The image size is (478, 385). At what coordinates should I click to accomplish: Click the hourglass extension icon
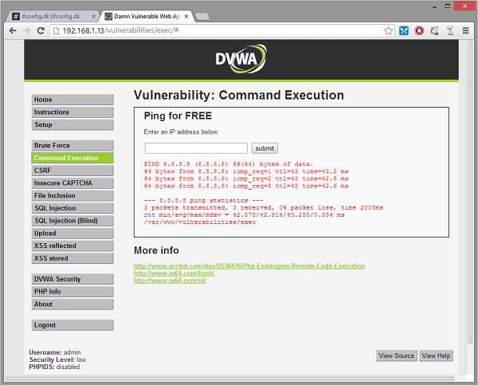click(450, 30)
